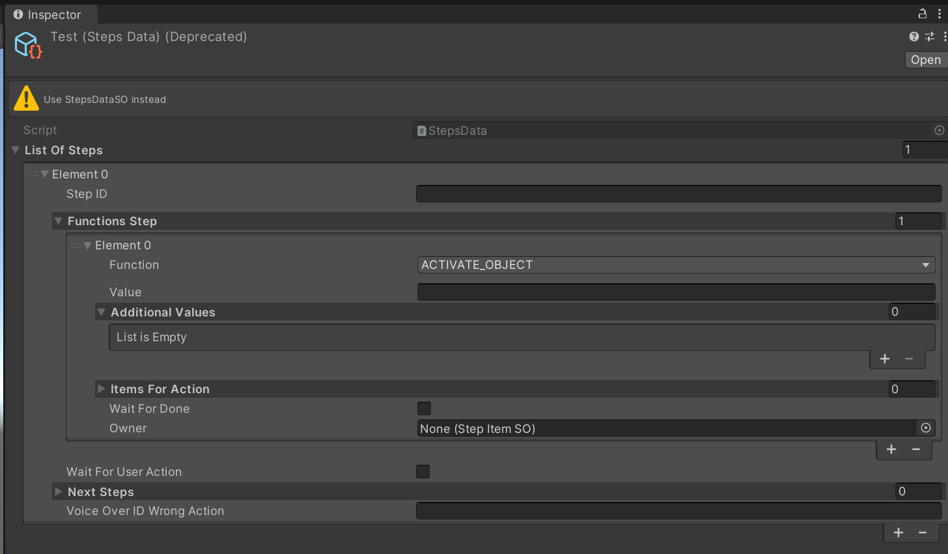Screen dimensions: 948x554
Task: Open the preset selector icon
Action: point(930,37)
